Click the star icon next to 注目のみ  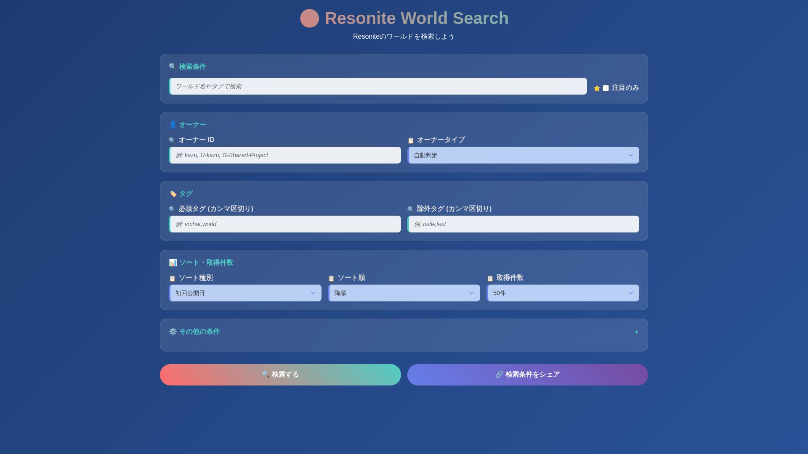tap(597, 88)
